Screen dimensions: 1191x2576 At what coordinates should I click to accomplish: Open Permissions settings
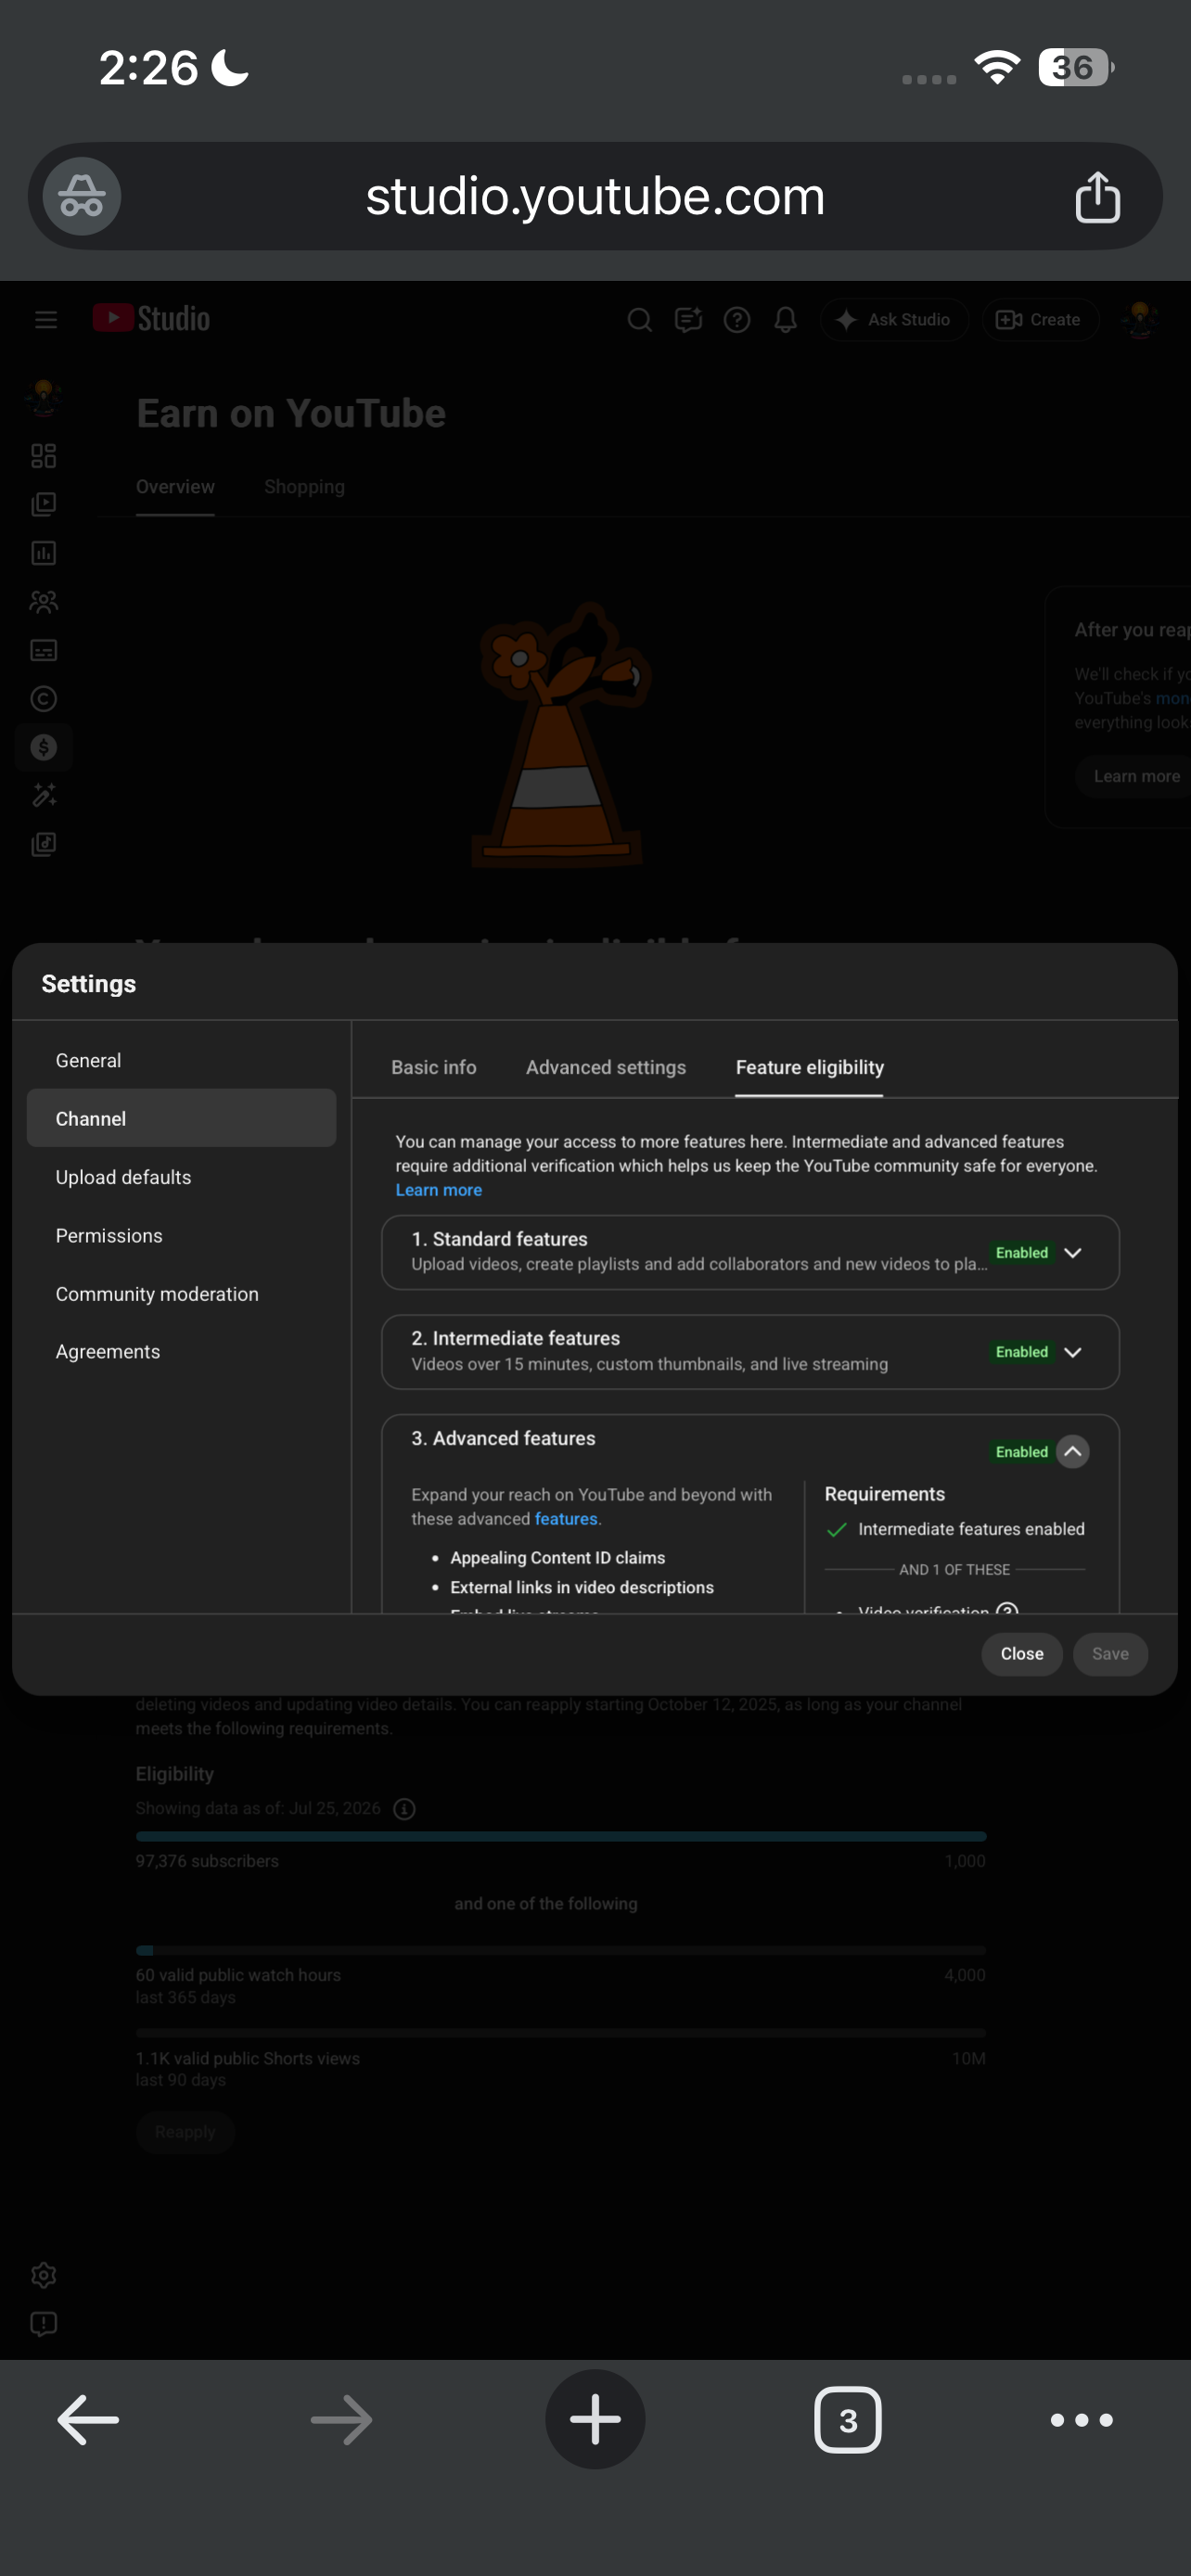coord(181,1235)
